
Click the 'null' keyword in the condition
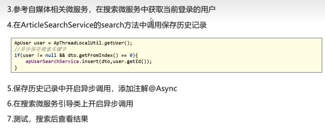click(x=51, y=55)
